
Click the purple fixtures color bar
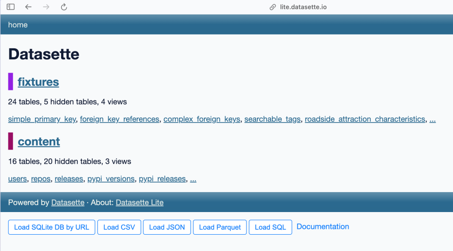11,81
